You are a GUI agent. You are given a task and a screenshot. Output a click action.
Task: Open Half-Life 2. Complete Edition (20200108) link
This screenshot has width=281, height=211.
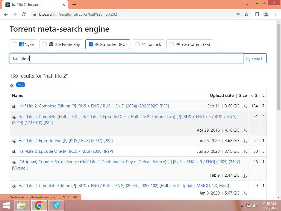(124, 186)
